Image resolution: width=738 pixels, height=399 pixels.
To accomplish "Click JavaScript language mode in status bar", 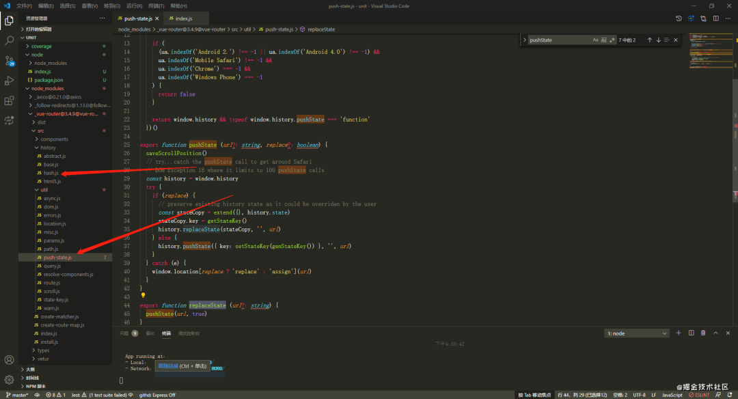I will click(671, 395).
